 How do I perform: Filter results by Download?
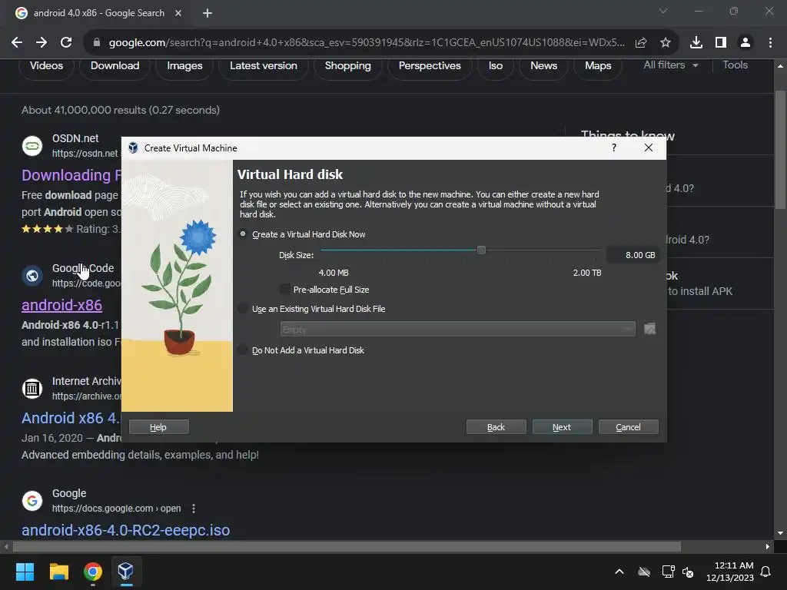coord(115,66)
